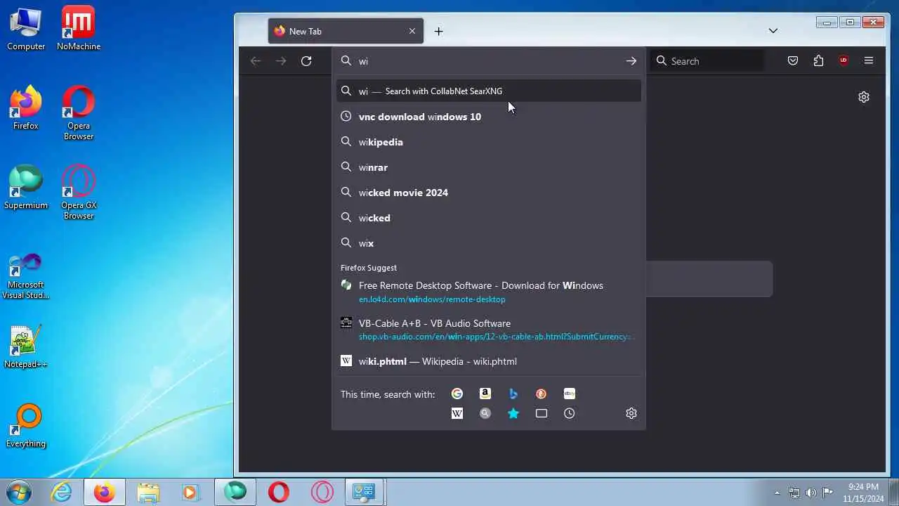
Task: Pick 'vnc download windows 10' history suggestion
Action: (489, 117)
